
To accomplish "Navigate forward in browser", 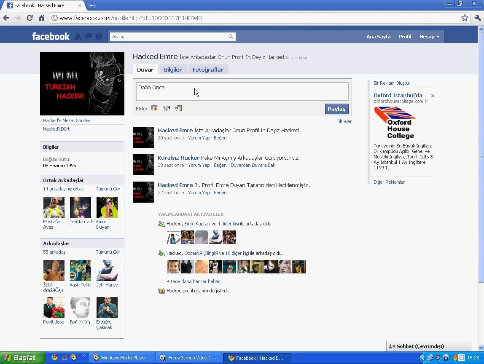I will tap(18, 18).
